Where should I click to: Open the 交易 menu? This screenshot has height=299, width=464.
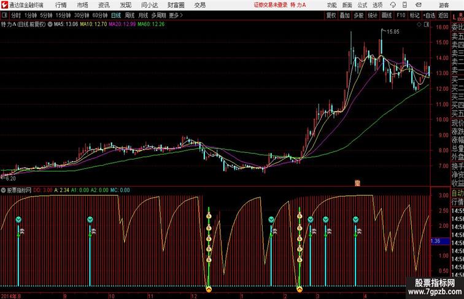[x=199, y=5]
